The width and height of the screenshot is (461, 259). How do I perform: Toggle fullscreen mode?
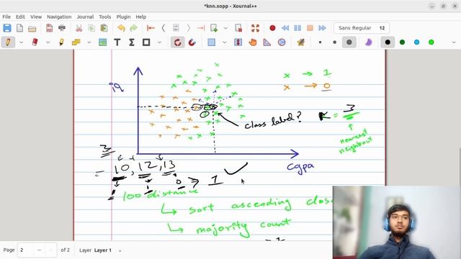point(255,28)
